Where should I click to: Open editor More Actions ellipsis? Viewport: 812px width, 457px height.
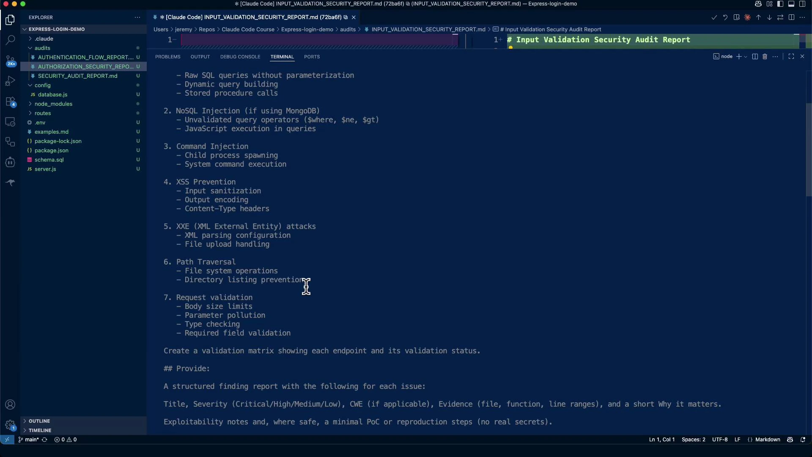(802, 17)
